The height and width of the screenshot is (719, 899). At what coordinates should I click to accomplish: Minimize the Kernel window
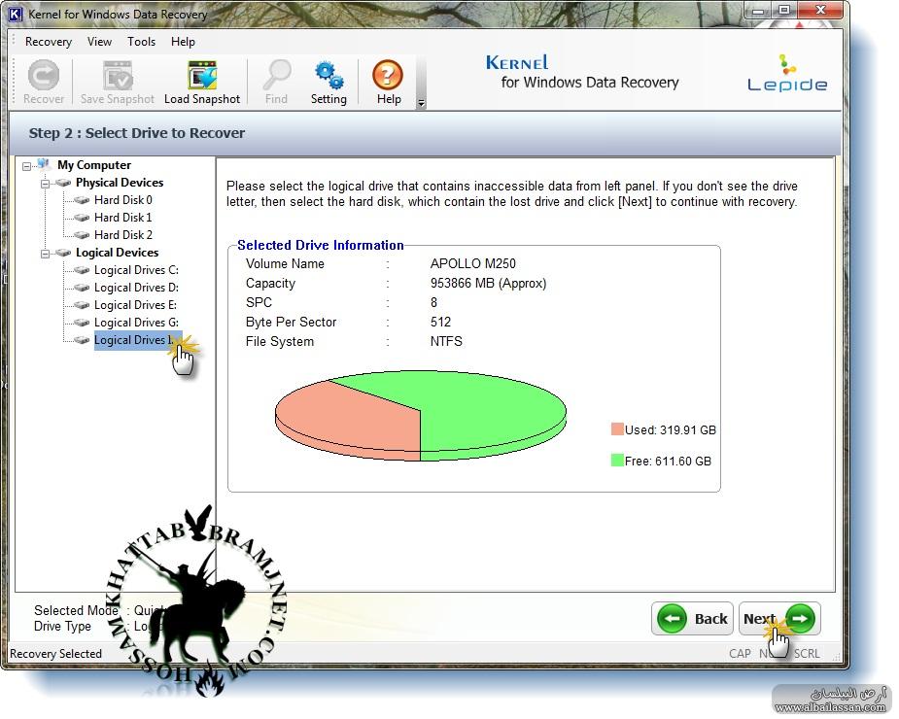757,11
